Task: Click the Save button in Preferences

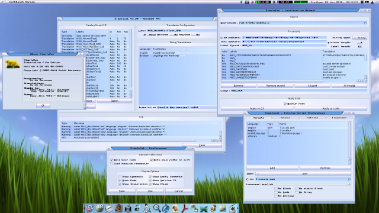Action: click(122, 191)
